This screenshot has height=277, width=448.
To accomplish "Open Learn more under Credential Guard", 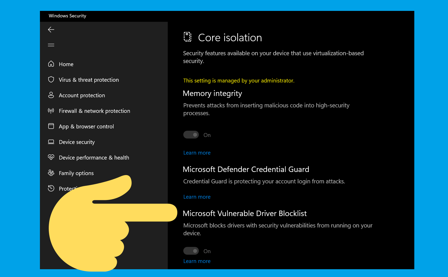I will (197, 197).
